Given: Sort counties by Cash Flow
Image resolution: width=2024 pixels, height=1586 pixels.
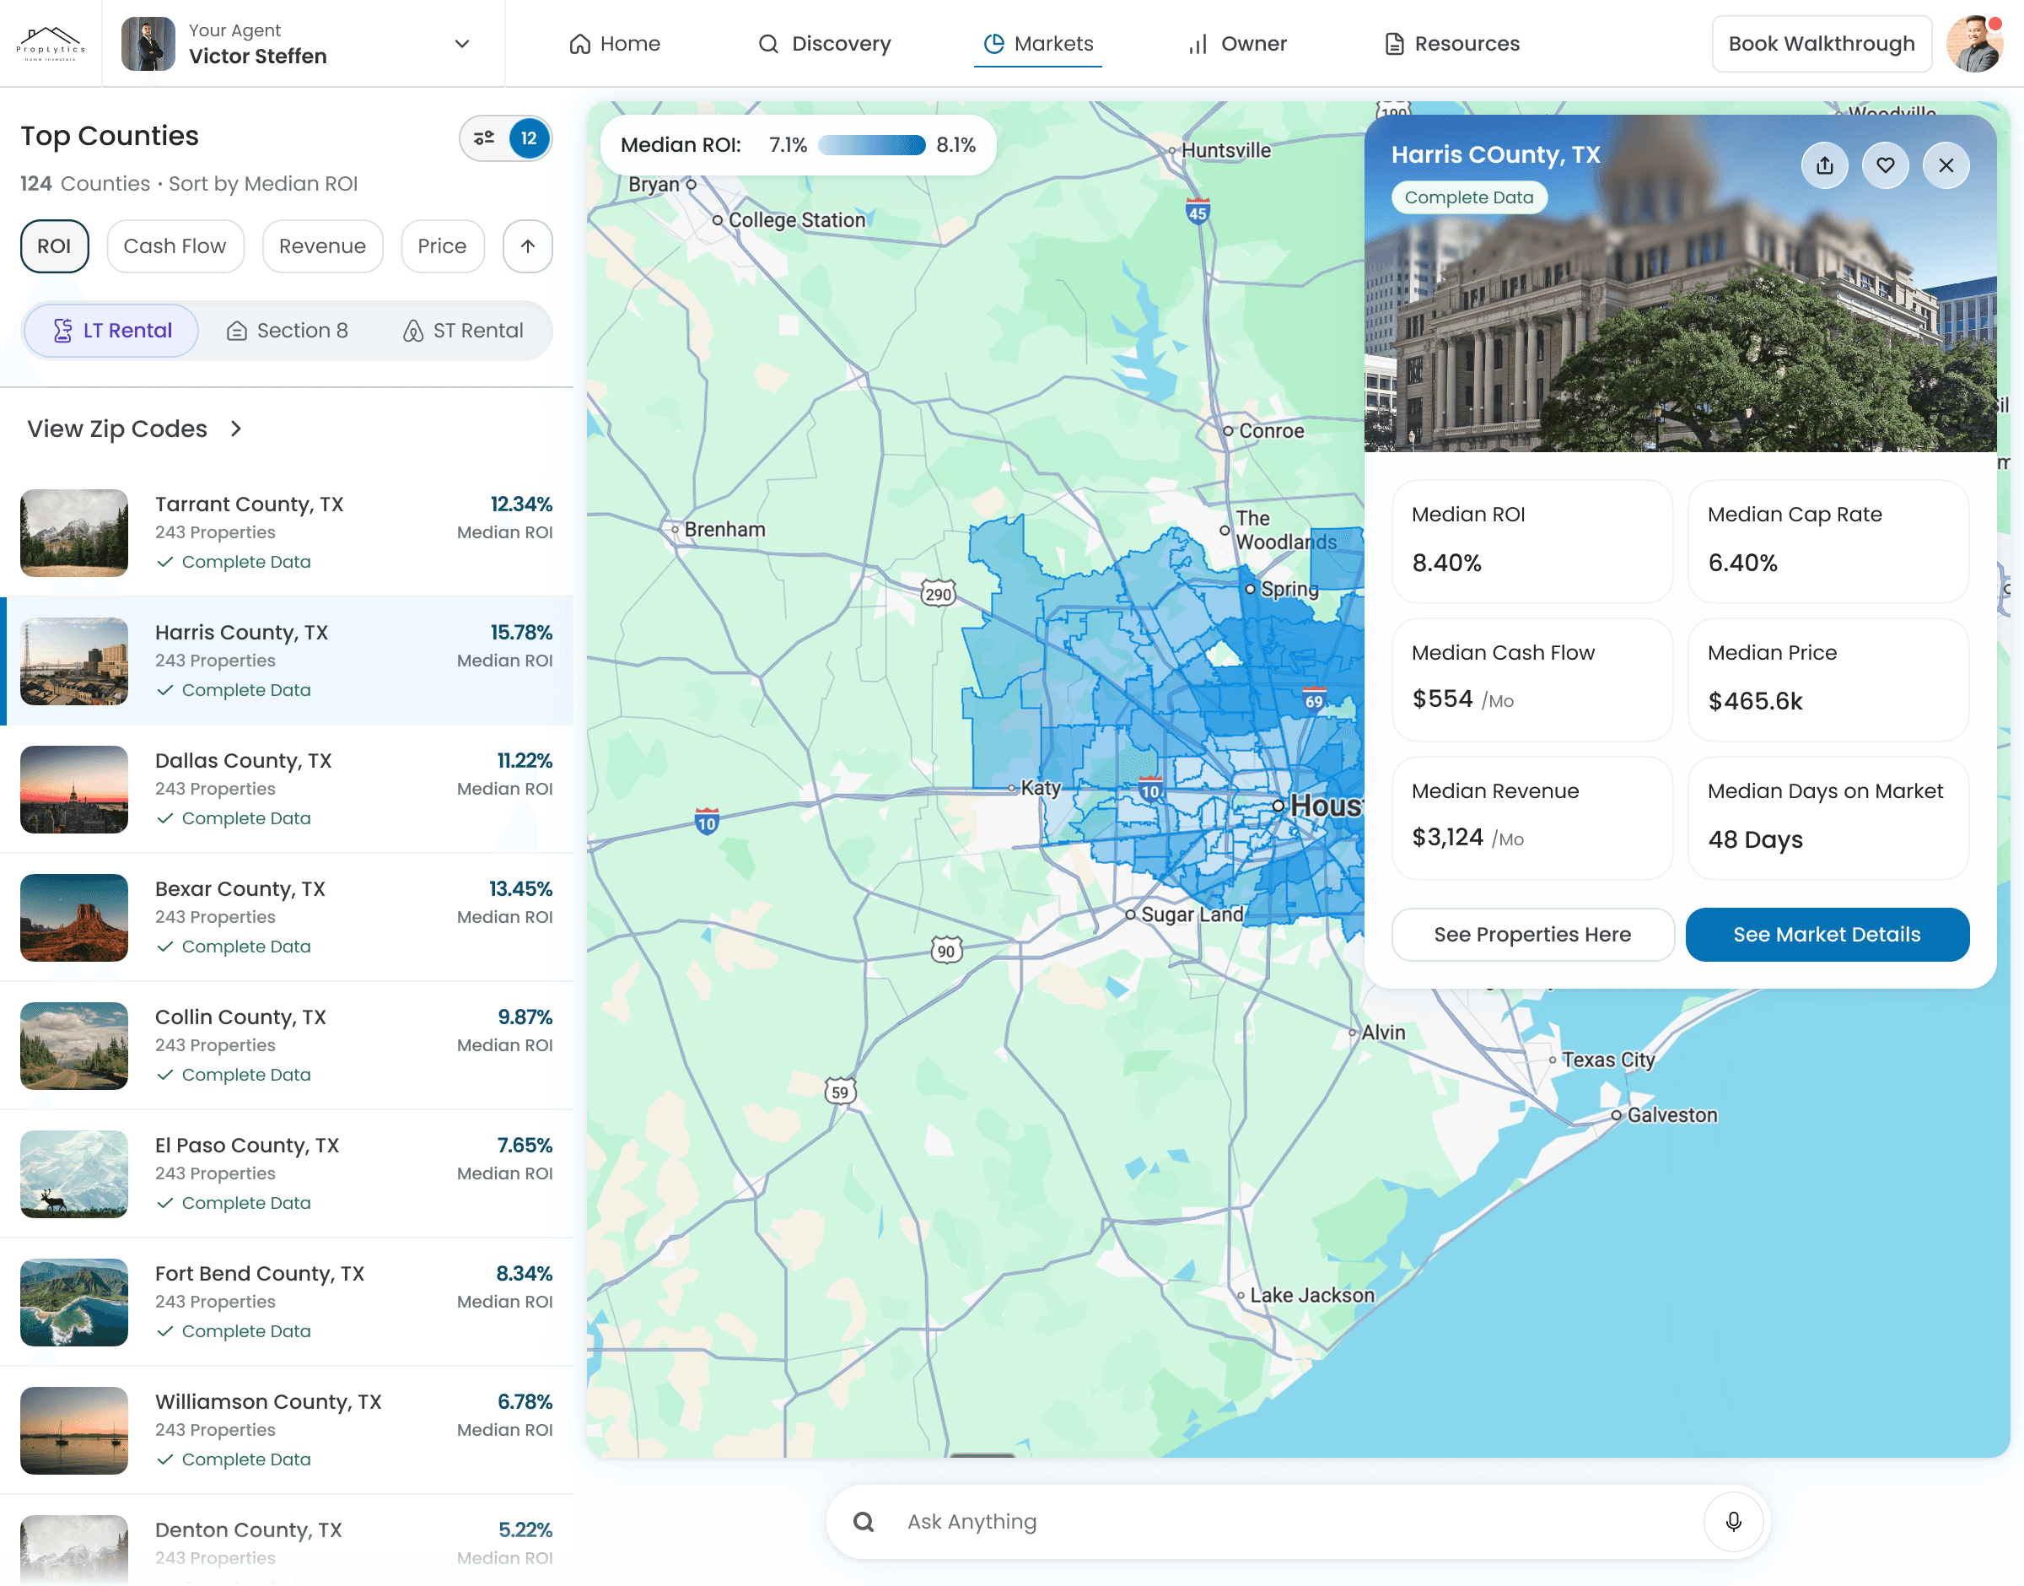Looking at the screenshot, I should coord(175,246).
